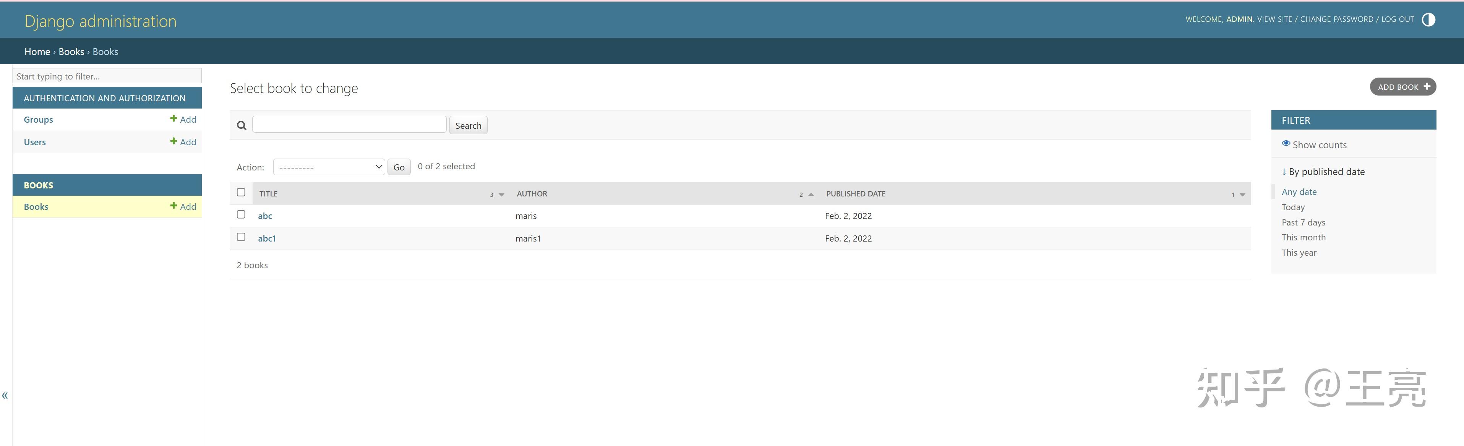Check the checkbox for book abc1

(241, 237)
